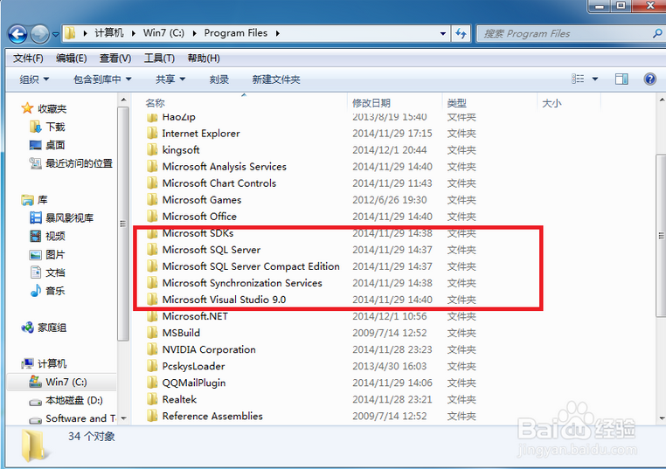Viewport: 666px width, 469px height.
Task: Click 新建文件夹 to create a folder
Action: [276, 79]
